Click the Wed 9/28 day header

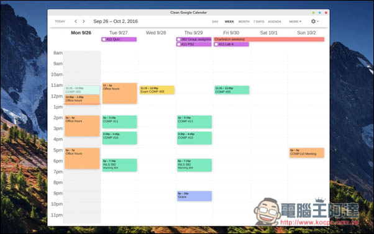(156, 33)
